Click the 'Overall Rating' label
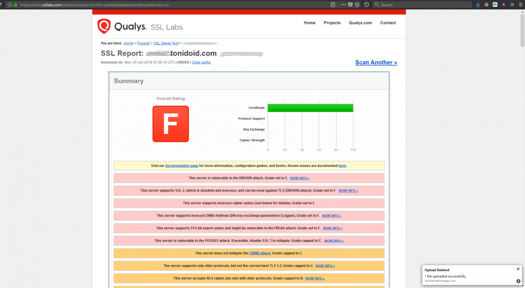Viewport: 525px width, 288px height. (171, 99)
